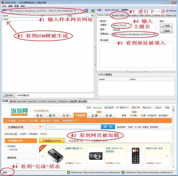Select the 全部商品(3979) product tab
The image size is (178, 176).
[52, 141]
